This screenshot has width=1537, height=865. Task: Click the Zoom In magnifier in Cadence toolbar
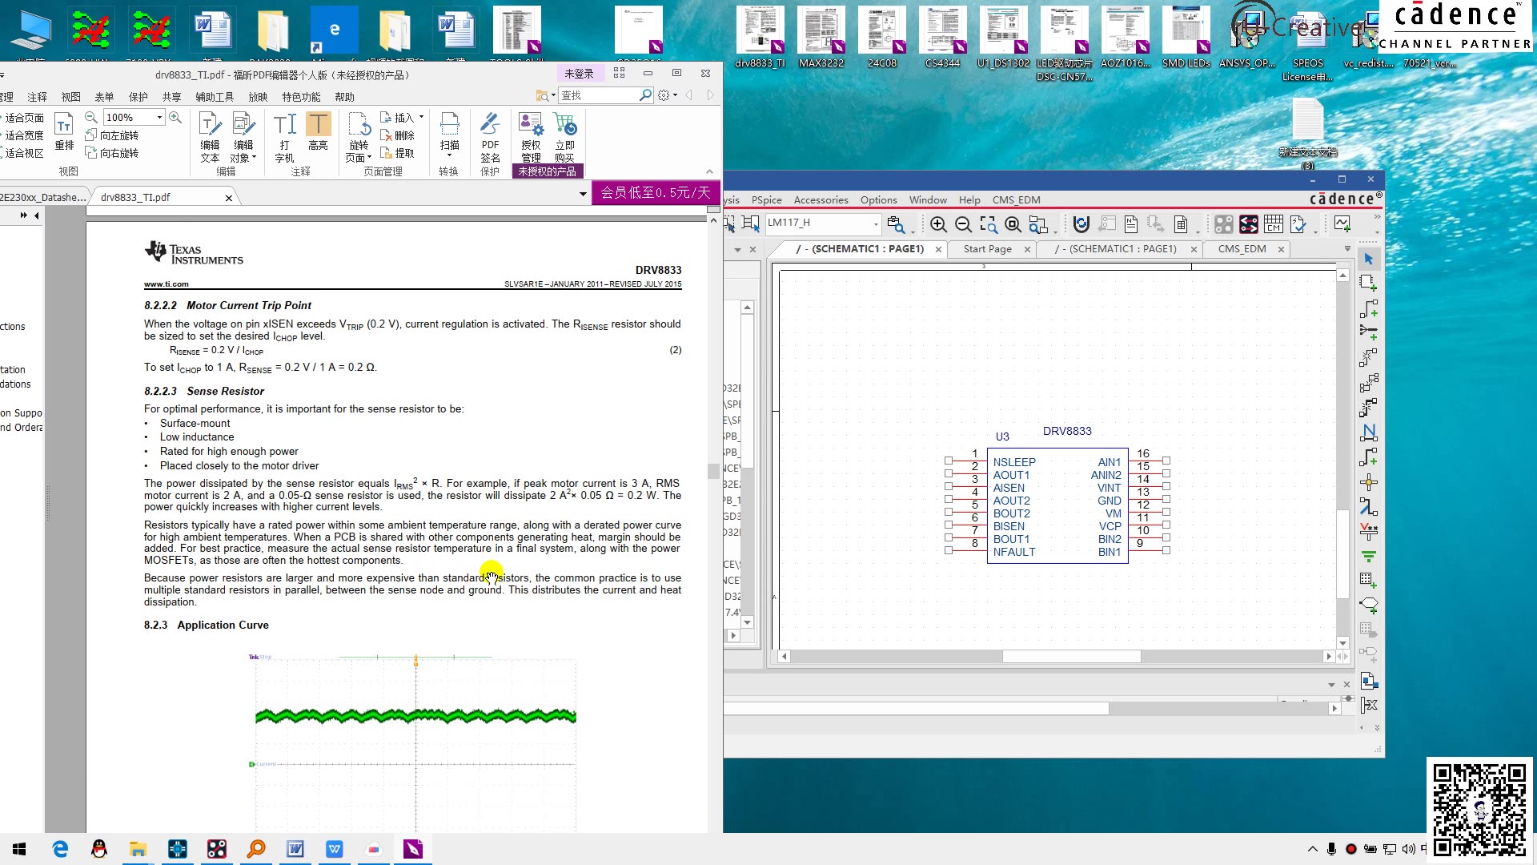point(938,225)
